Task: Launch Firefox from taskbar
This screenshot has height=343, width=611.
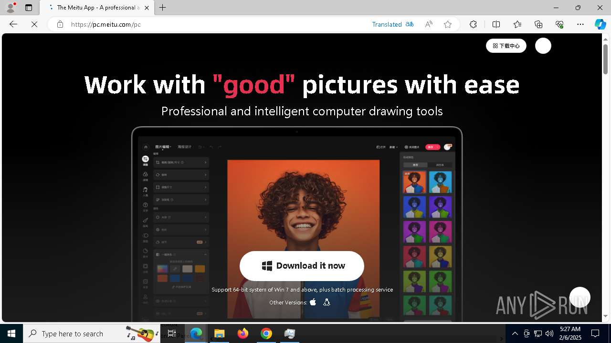Action: tap(243, 333)
